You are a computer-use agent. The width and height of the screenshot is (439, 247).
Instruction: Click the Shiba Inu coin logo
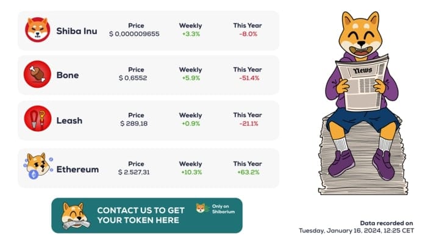[37, 30]
